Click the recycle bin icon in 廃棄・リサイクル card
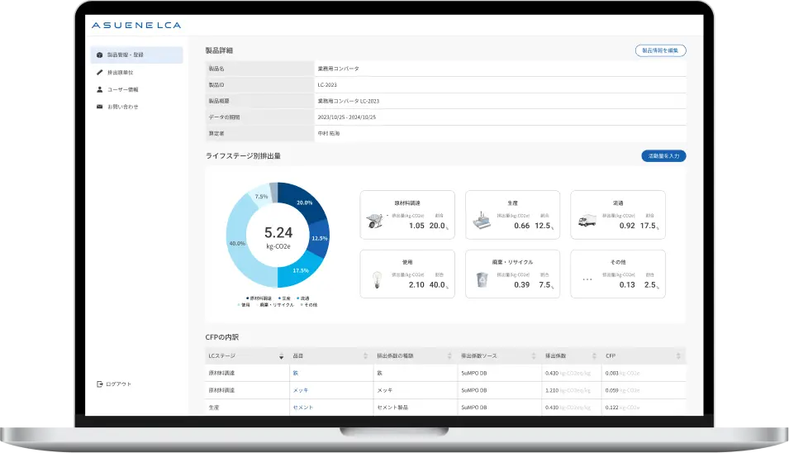Image resolution: width=789 pixels, height=453 pixels. 482,280
